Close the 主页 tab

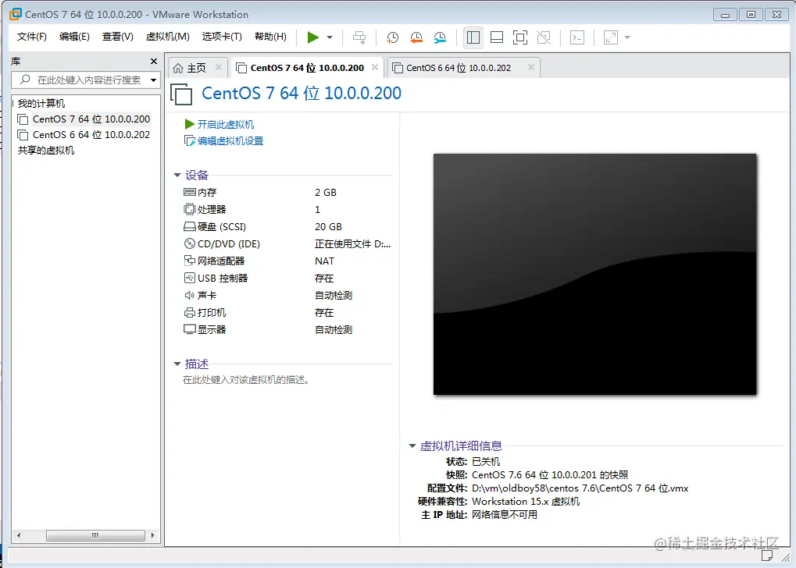(x=219, y=67)
